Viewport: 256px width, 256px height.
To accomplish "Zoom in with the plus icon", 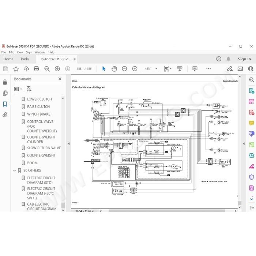I will click(x=135, y=69).
